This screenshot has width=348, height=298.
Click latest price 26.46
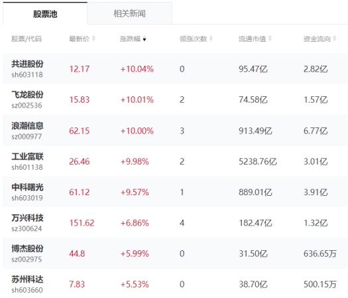click(x=80, y=161)
